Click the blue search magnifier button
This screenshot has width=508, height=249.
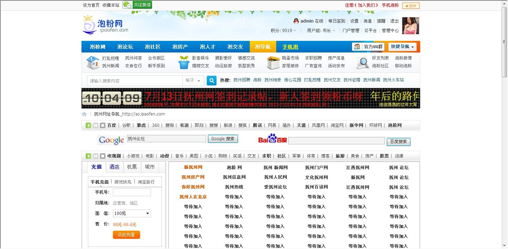click(x=211, y=81)
